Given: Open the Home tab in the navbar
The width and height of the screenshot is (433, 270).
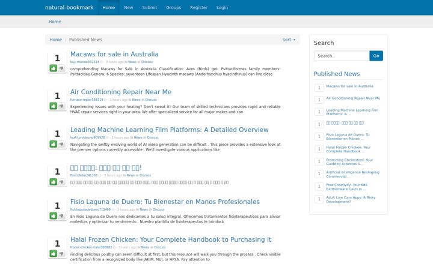Looking at the screenshot, I should pyautogui.click(x=108, y=7).
